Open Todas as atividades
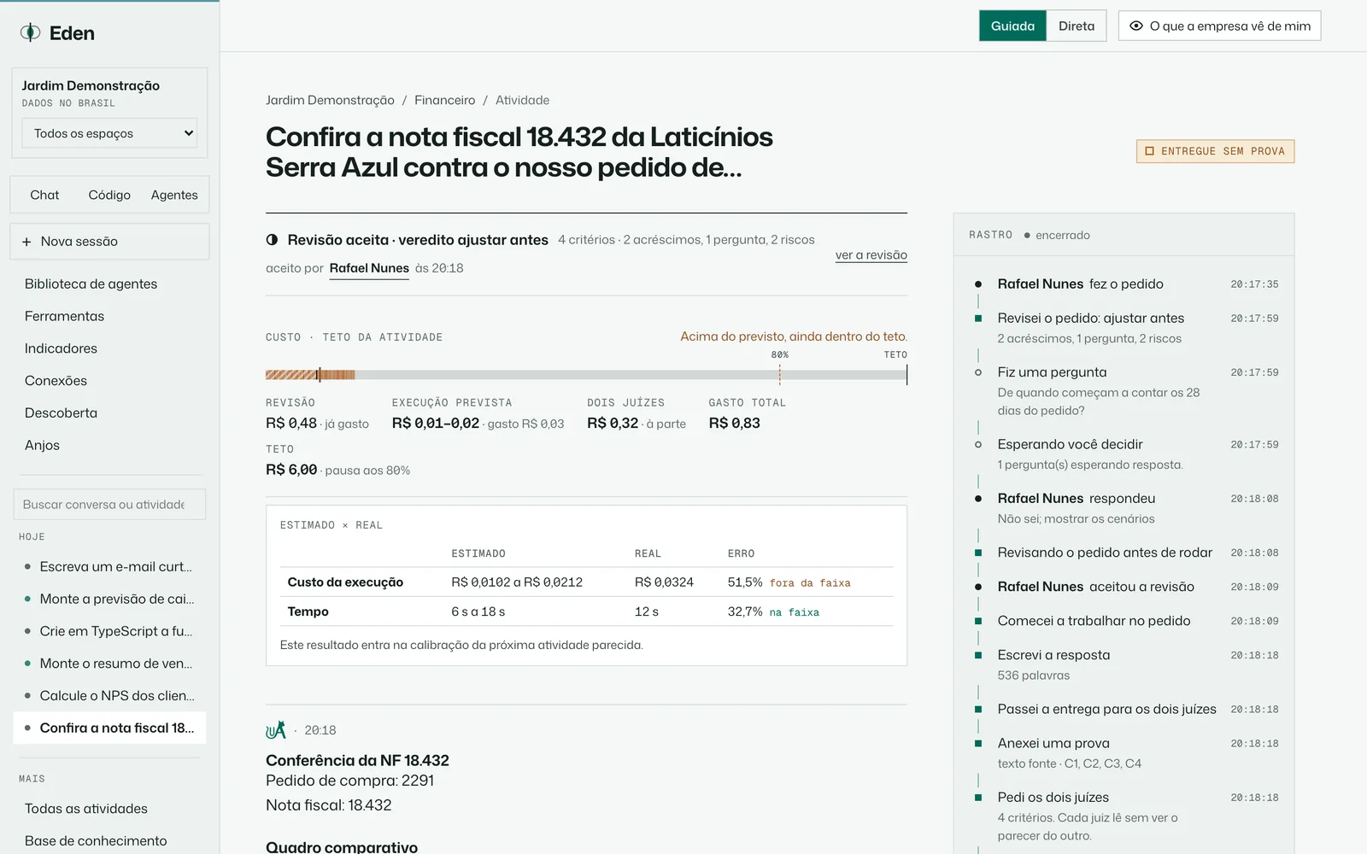The height and width of the screenshot is (854, 1367). (x=86, y=809)
